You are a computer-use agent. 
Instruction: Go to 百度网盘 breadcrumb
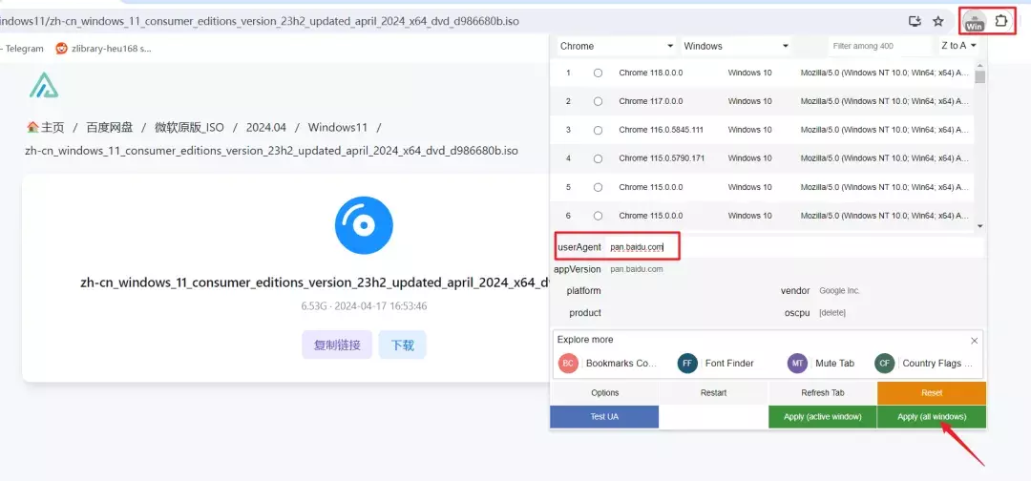coord(110,127)
